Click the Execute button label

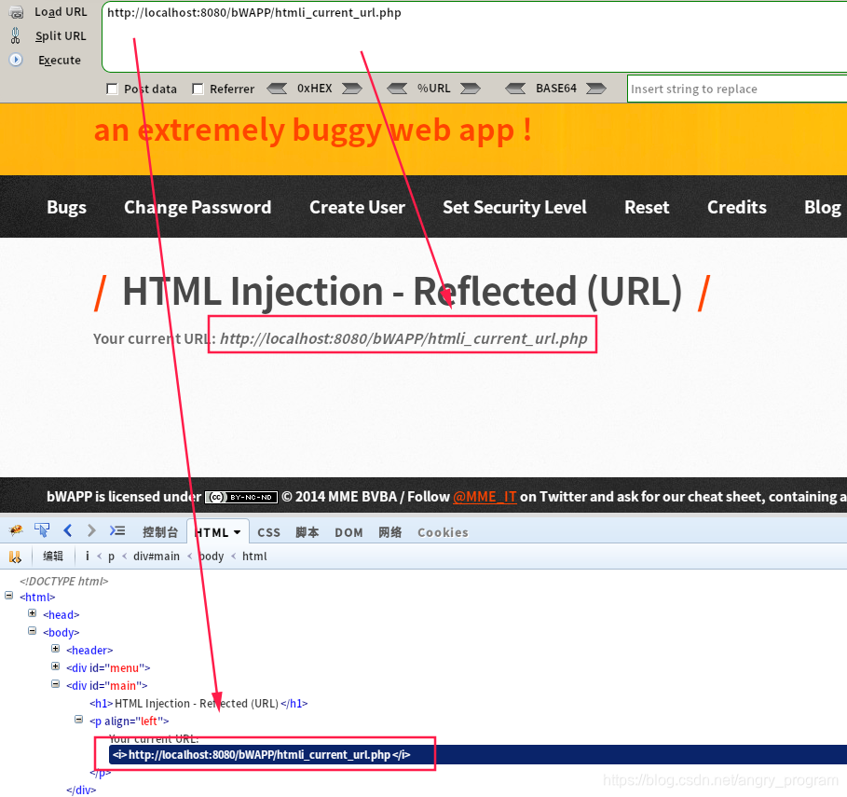[60, 60]
